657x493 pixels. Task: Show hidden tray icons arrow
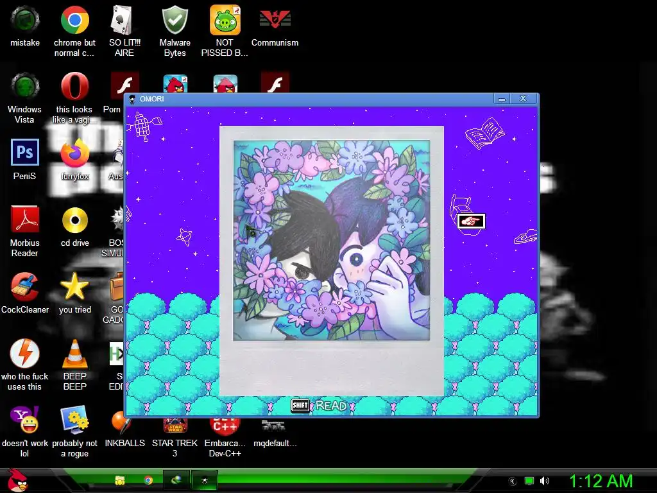tap(513, 481)
